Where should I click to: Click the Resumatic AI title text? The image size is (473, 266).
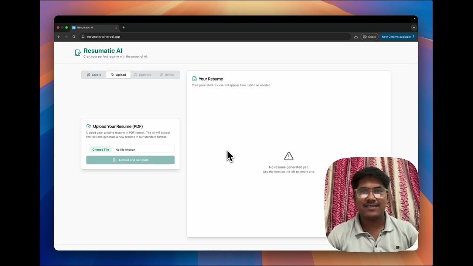(103, 51)
